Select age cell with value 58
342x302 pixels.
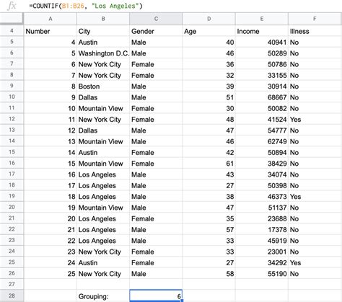click(209, 274)
